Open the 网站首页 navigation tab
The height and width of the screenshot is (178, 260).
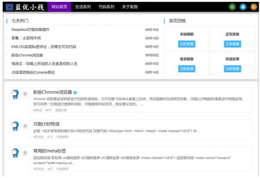[x=59, y=7]
